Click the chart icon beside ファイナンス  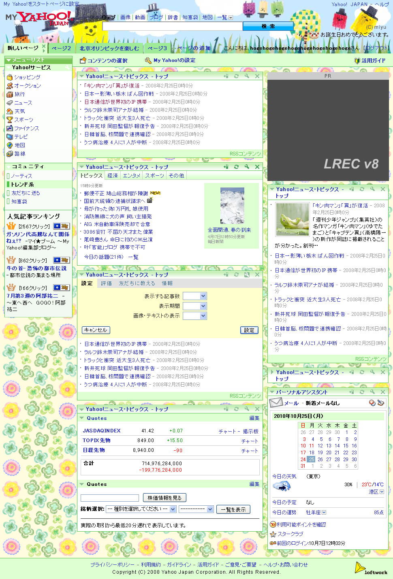[10, 128]
